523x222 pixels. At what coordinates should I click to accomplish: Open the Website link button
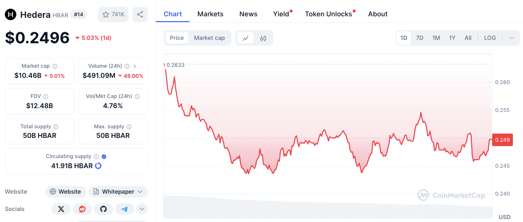point(66,192)
